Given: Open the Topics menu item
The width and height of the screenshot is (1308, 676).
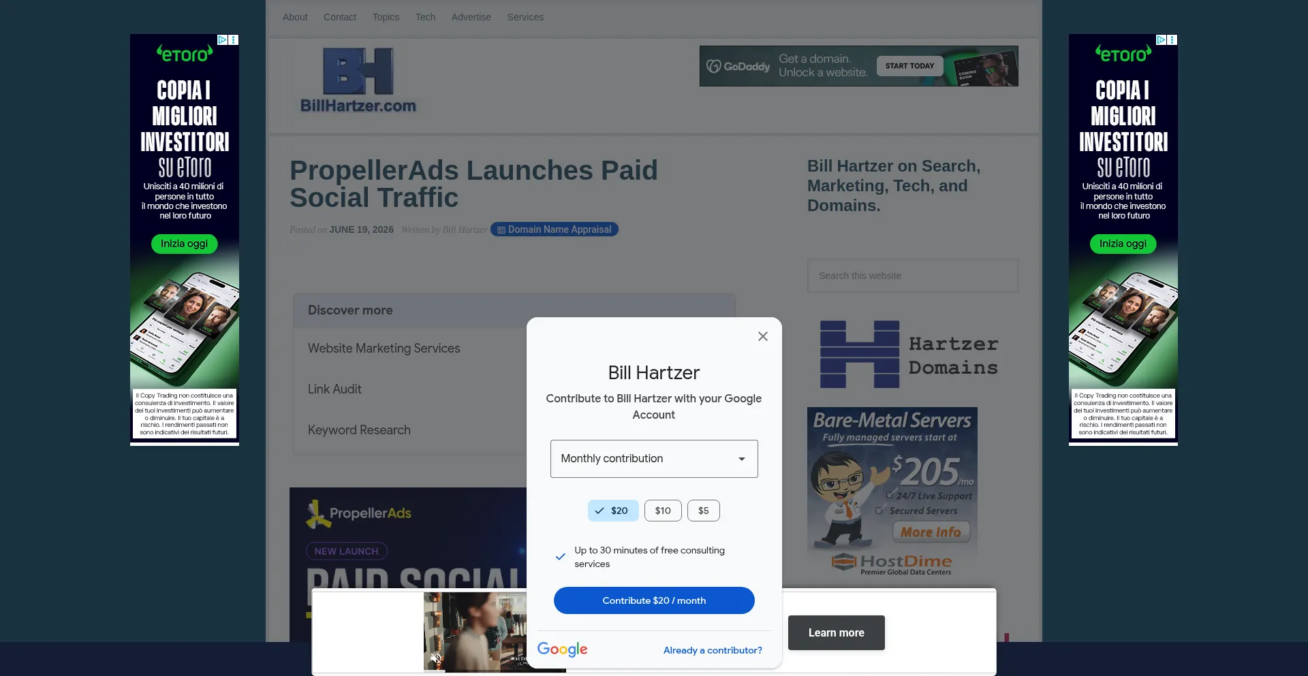Looking at the screenshot, I should tap(386, 17).
